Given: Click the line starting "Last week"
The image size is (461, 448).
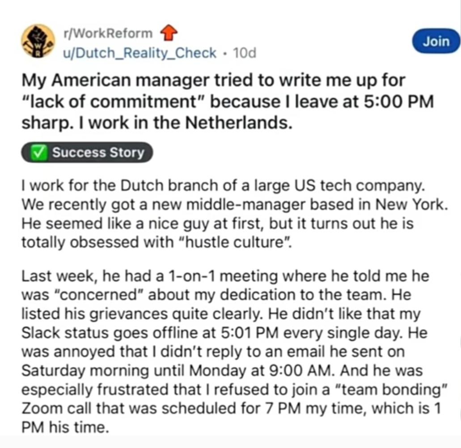Looking at the screenshot, I should [225, 276].
